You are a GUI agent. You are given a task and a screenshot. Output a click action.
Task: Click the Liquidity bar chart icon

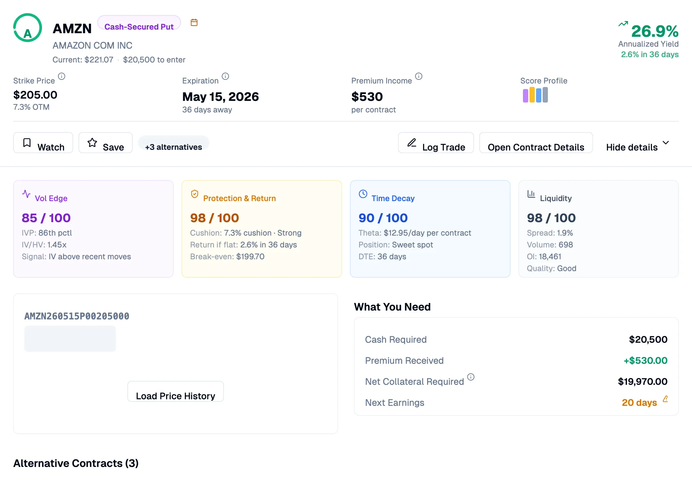click(x=531, y=194)
